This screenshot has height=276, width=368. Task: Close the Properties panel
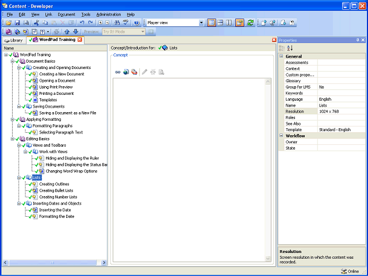coord(363,40)
